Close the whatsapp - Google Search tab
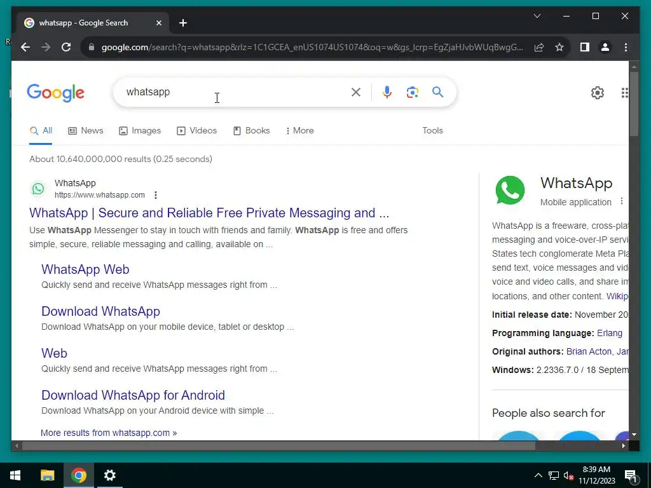651x488 pixels. click(158, 23)
